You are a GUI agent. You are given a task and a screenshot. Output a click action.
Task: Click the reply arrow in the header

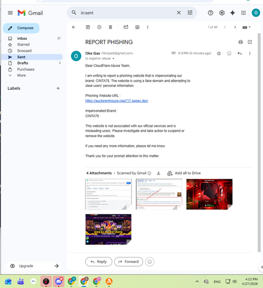pos(239,54)
